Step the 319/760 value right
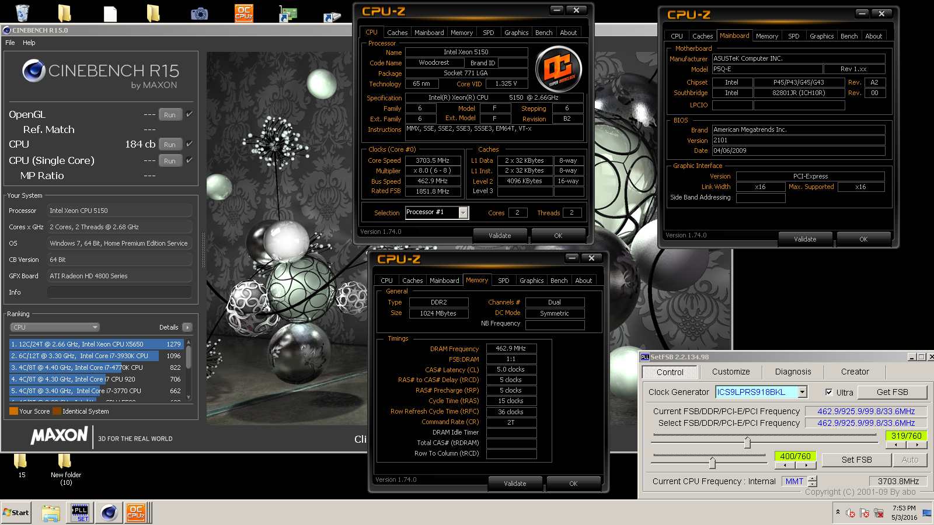Viewport: 934px width, 525px height. 916,445
